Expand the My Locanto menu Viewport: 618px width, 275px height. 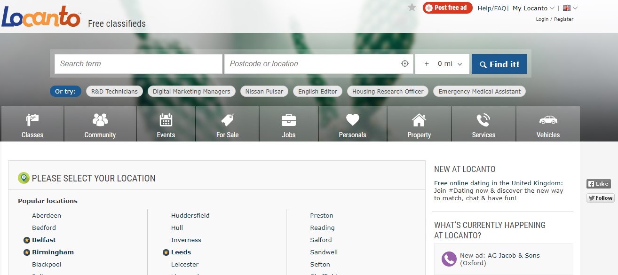(533, 8)
